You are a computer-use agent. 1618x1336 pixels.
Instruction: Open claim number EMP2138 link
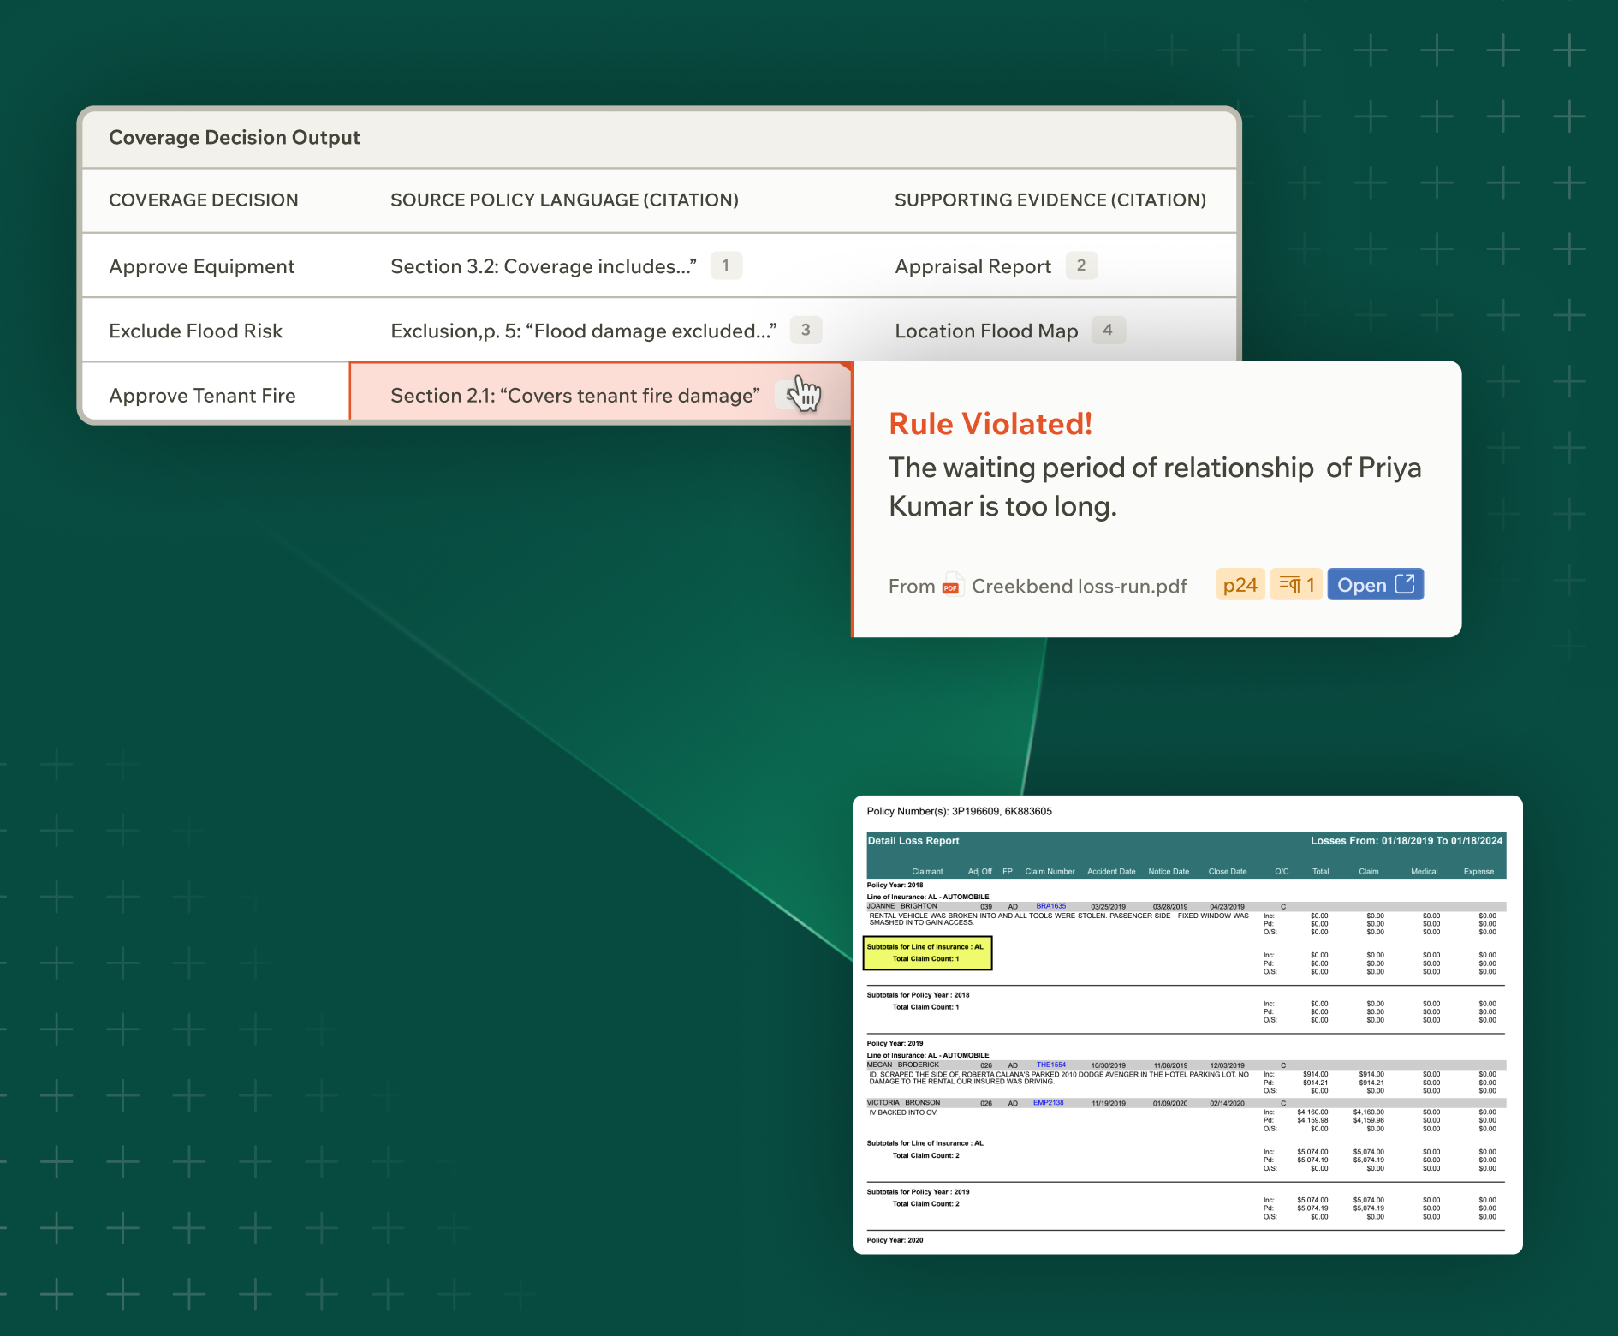tap(1048, 1103)
